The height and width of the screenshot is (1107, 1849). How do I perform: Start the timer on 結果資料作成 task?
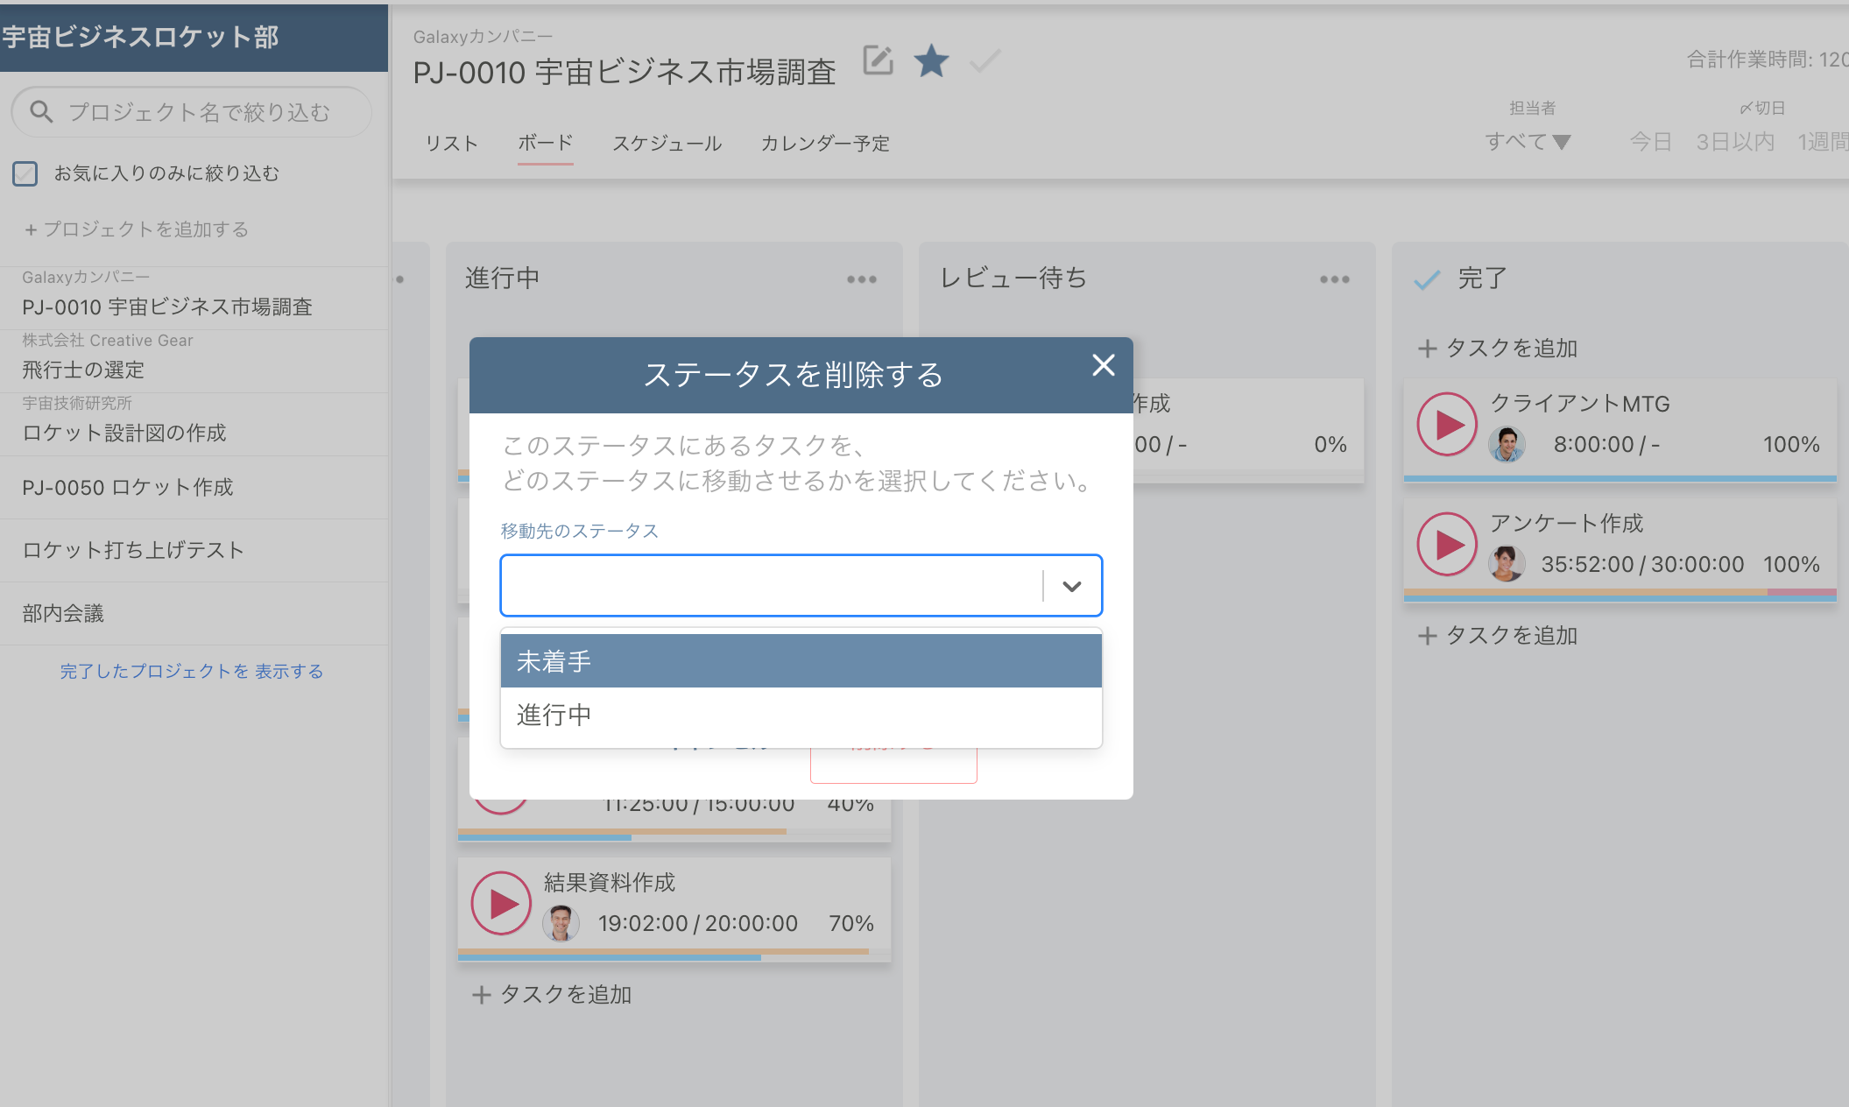(500, 902)
